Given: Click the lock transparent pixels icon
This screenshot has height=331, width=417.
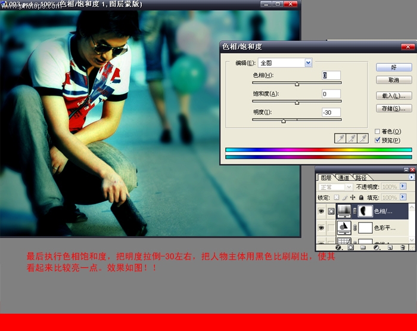Looking at the screenshot, I should point(337,197).
